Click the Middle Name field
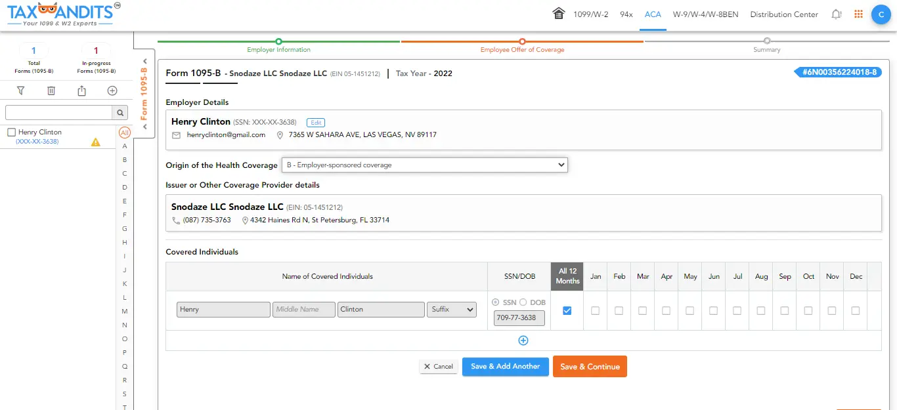The image size is (897, 410). point(304,310)
